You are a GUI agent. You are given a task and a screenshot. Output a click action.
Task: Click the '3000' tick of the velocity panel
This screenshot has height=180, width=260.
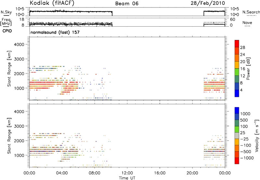[19, 126]
